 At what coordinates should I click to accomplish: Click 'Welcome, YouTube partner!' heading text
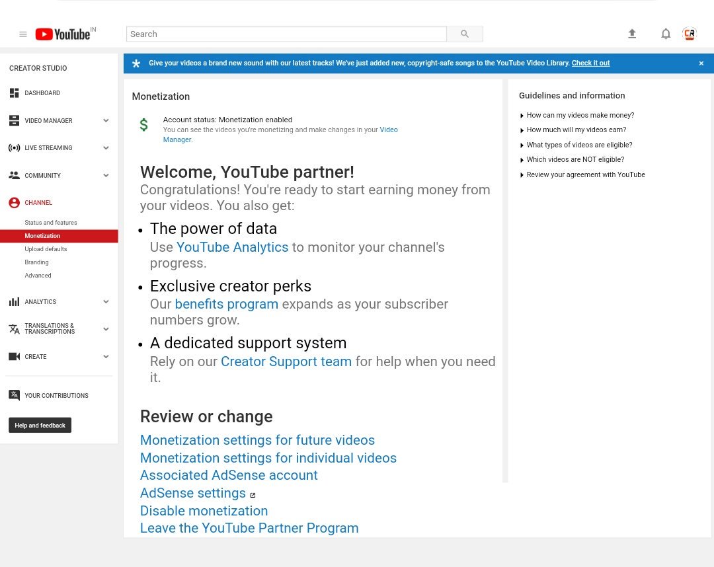coord(247,172)
